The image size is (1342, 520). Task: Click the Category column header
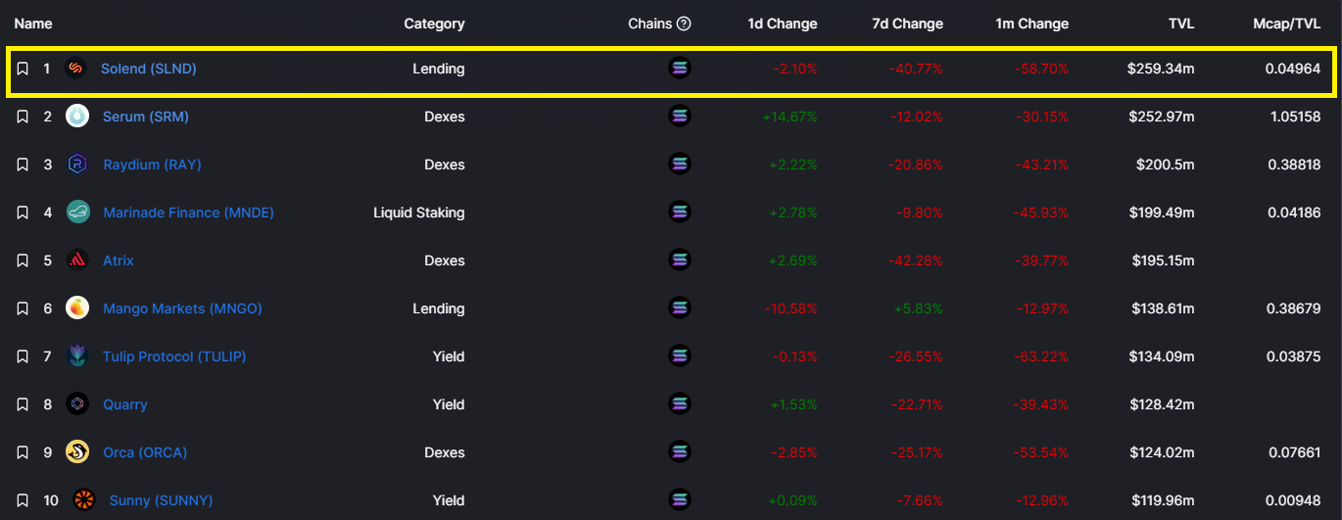434,24
